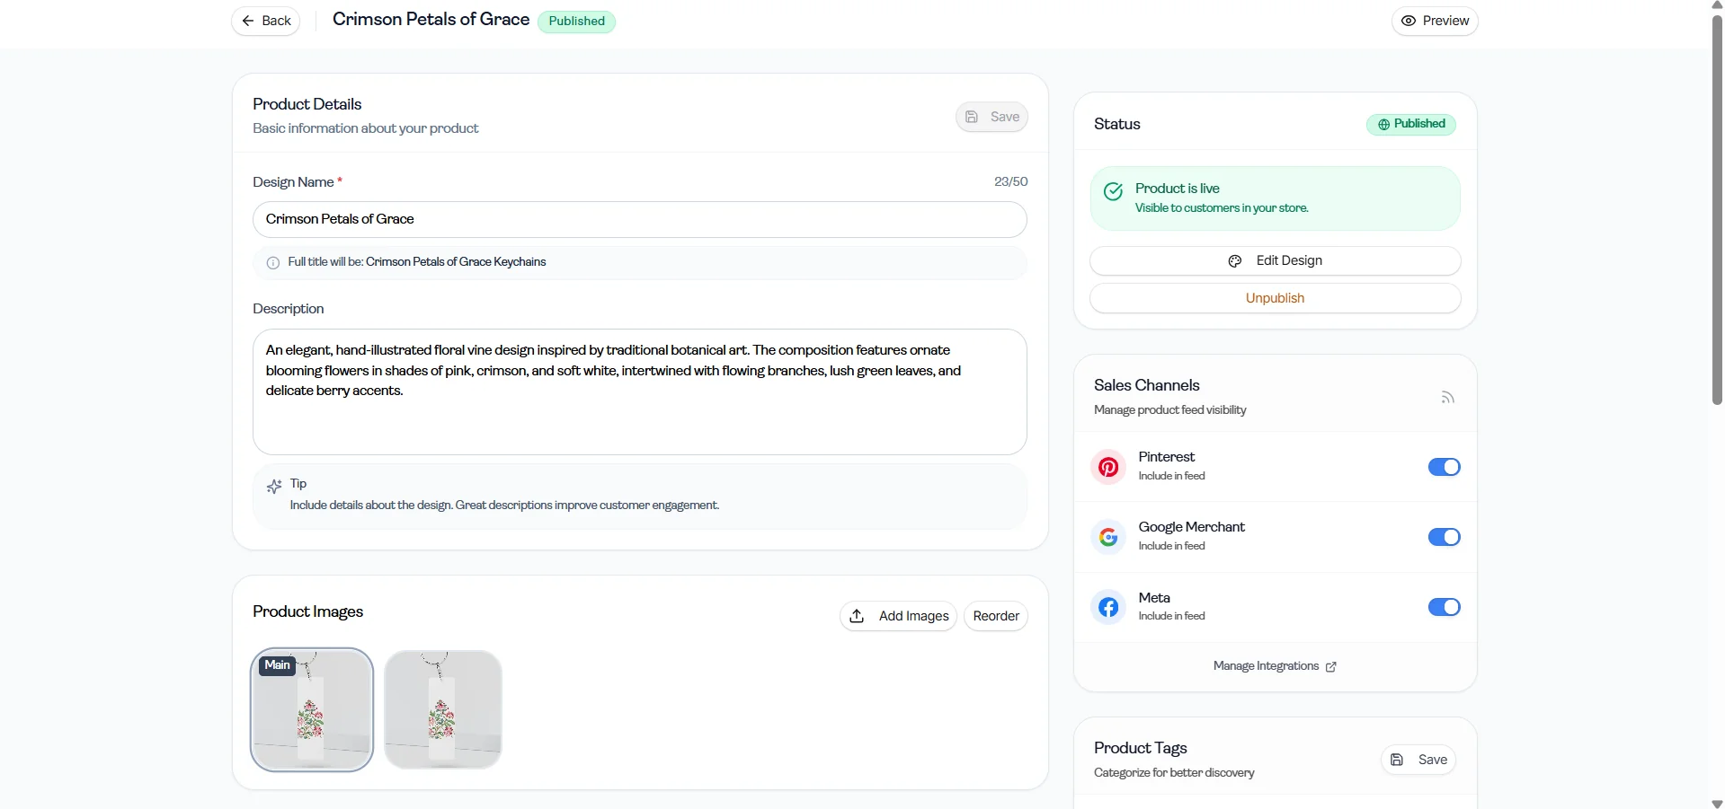
Task: Click the 23/50 character counter
Action: pos(1010,181)
